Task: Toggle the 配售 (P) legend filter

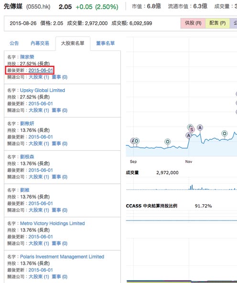Action: pyautogui.click(x=217, y=23)
